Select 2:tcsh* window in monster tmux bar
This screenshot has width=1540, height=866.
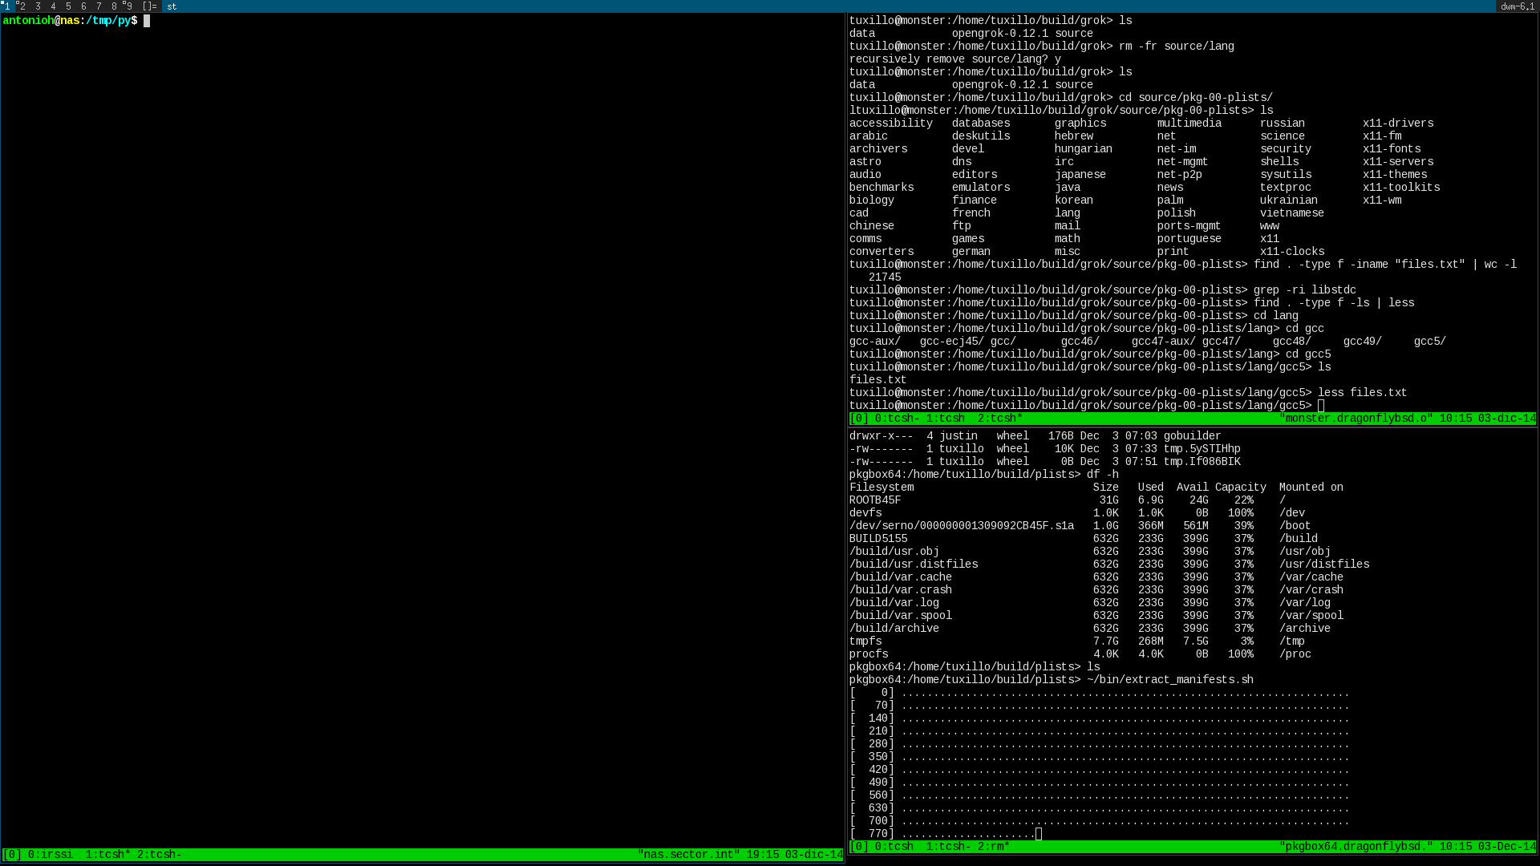(x=999, y=419)
